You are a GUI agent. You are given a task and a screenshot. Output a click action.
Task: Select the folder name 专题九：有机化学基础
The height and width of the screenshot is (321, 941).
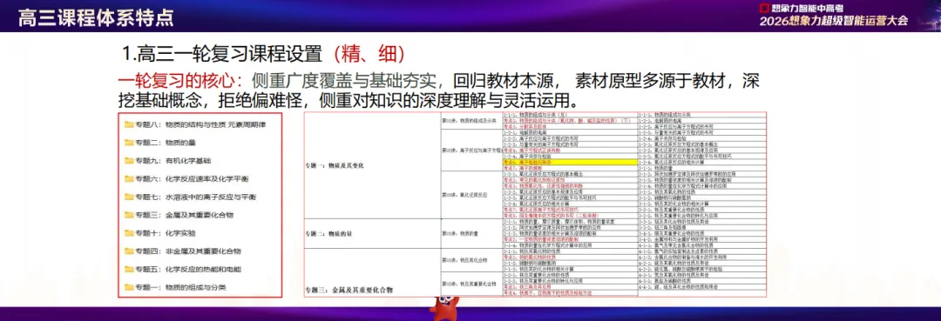pos(173,160)
